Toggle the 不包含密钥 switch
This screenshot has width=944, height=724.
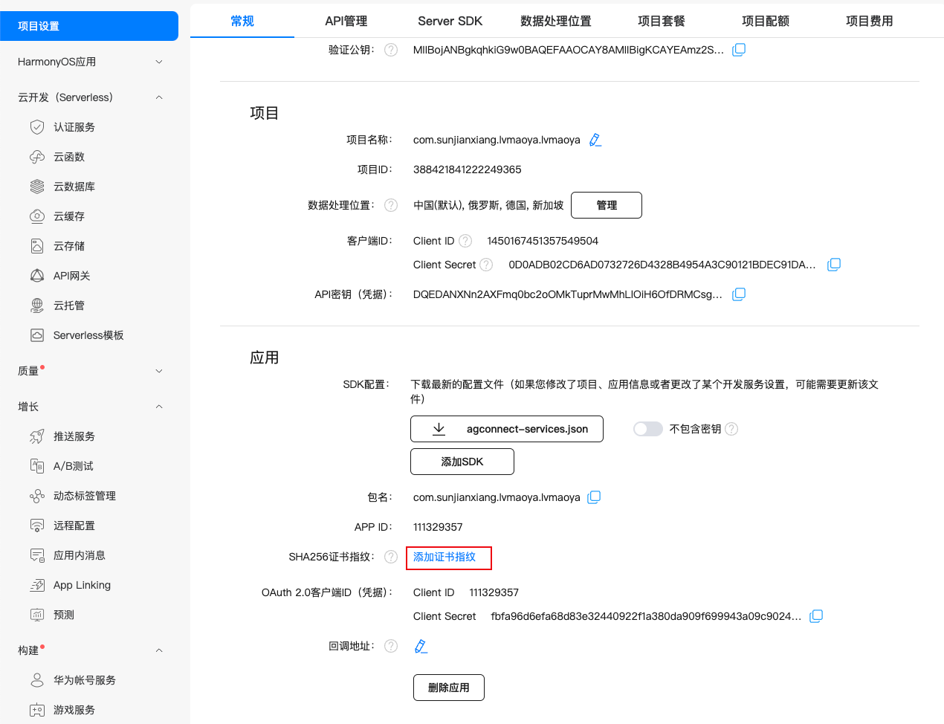click(x=647, y=429)
